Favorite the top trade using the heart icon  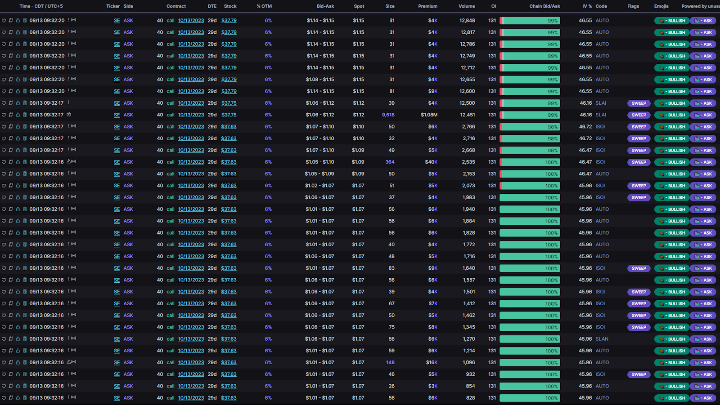point(4,20)
